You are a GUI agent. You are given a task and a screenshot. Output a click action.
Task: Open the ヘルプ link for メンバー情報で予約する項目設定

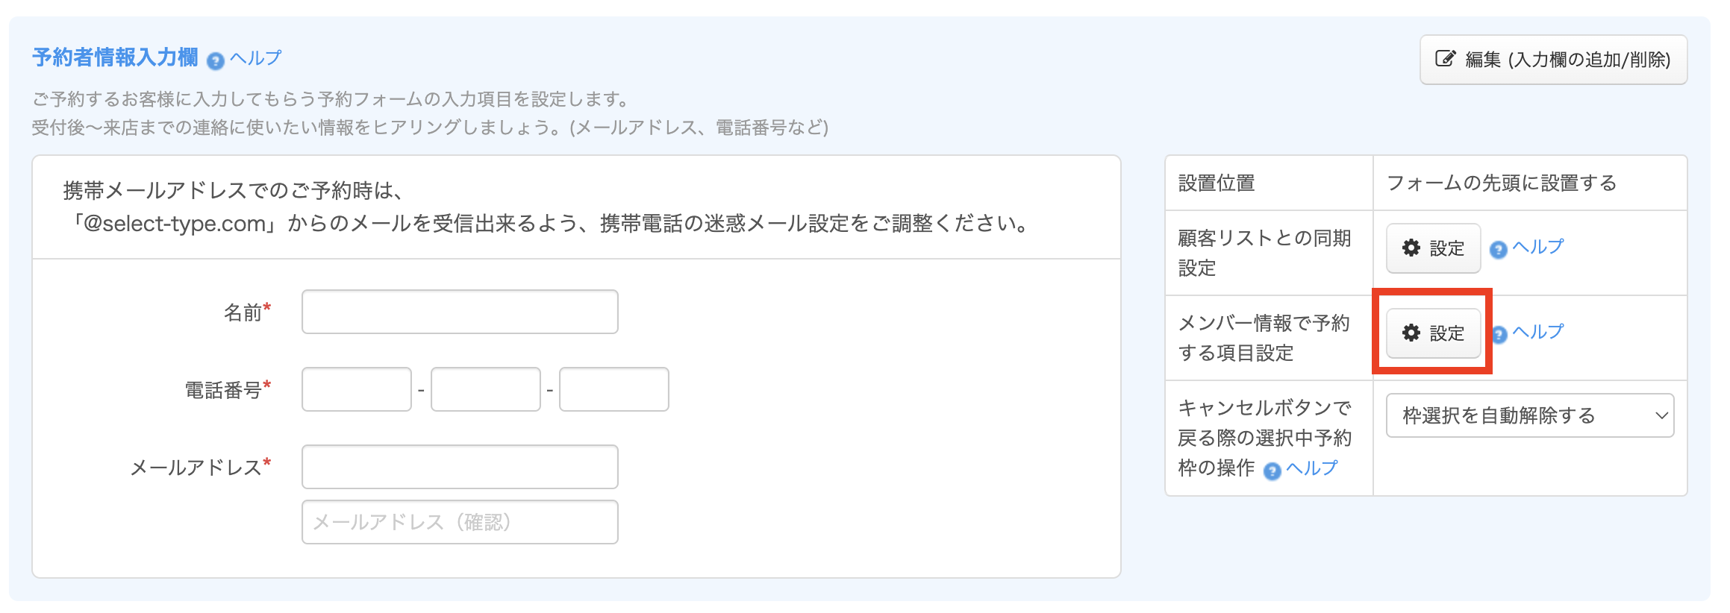(x=1538, y=332)
